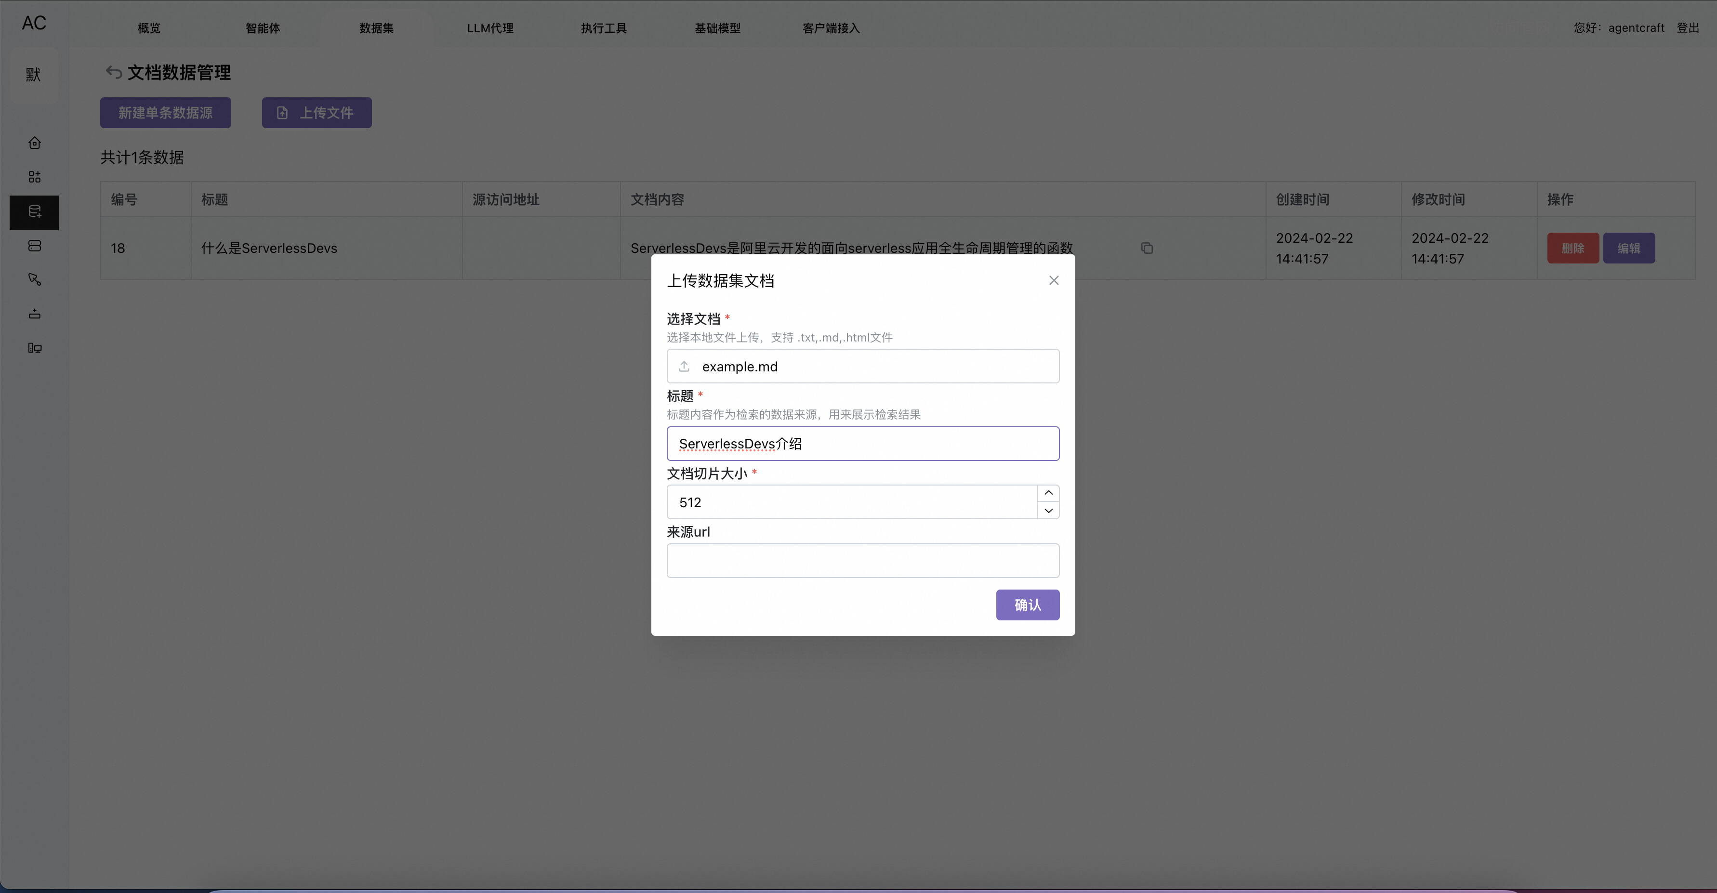Screen dimensions: 1717x893
Task: Focus the 标题 field containing ServerlessDevs介绍
Action: [863, 444]
